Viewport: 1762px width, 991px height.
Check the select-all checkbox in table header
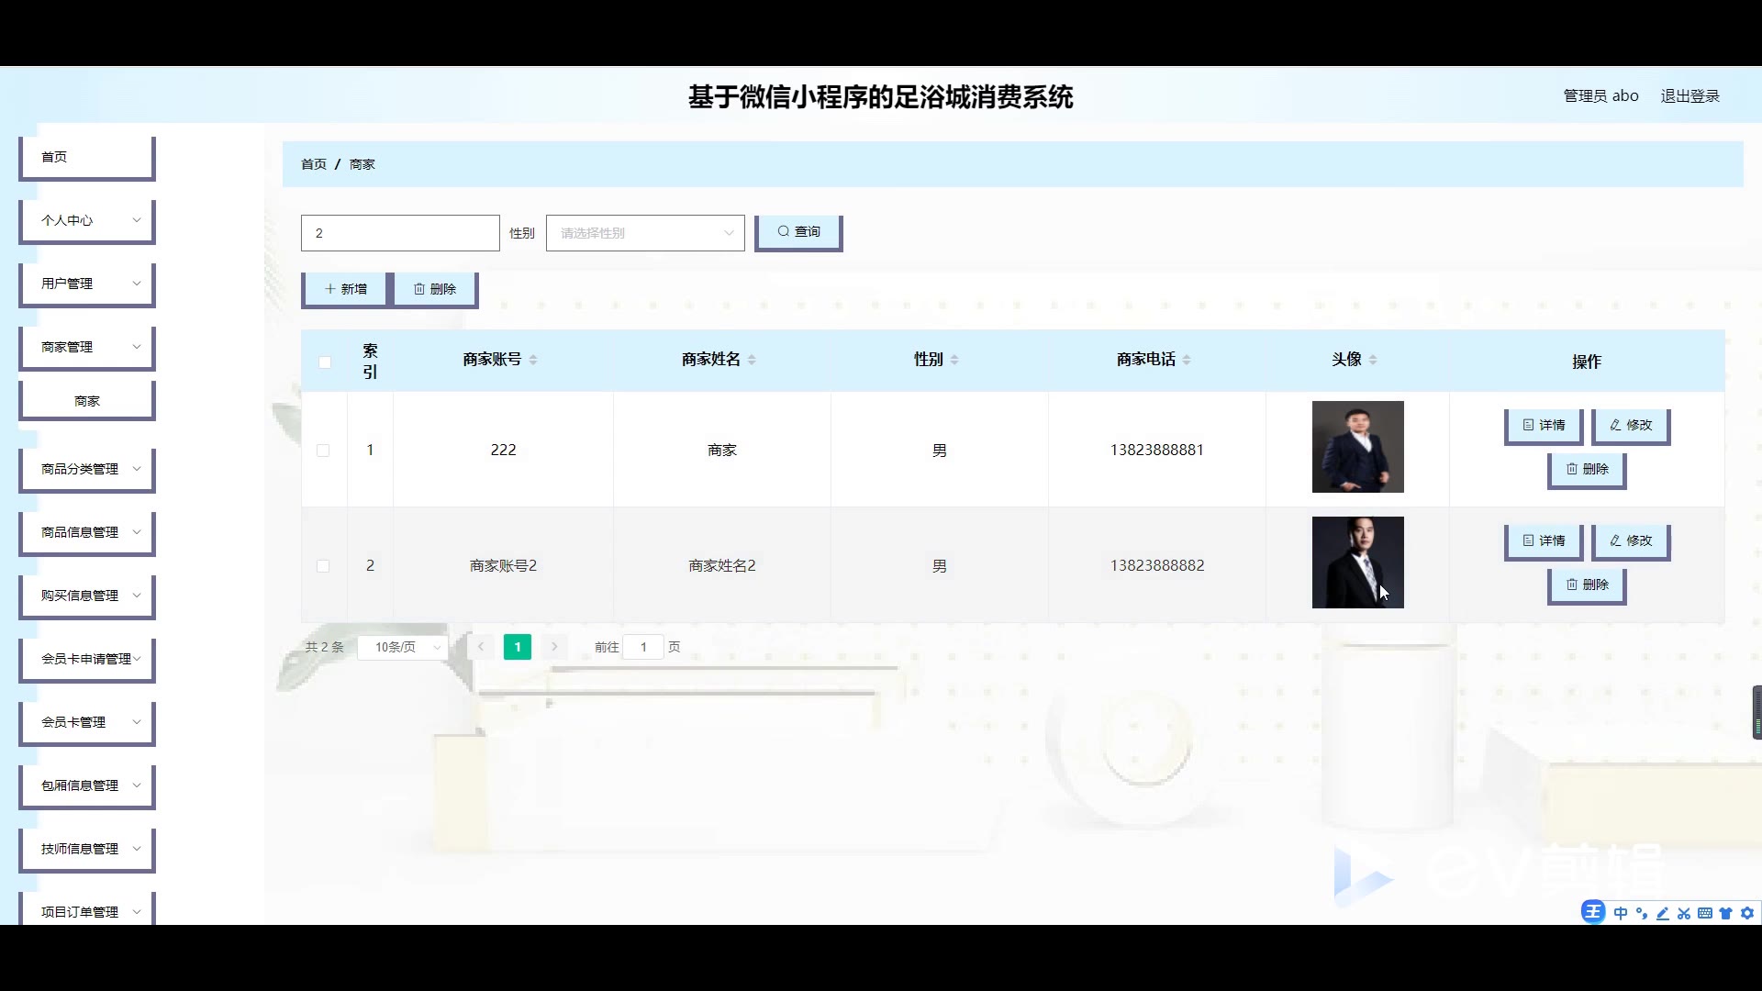pos(325,362)
